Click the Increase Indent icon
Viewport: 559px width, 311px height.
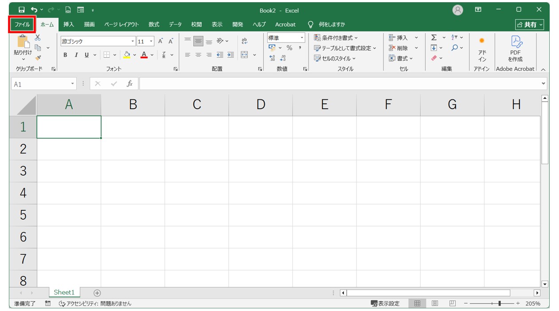tap(231, 55)
